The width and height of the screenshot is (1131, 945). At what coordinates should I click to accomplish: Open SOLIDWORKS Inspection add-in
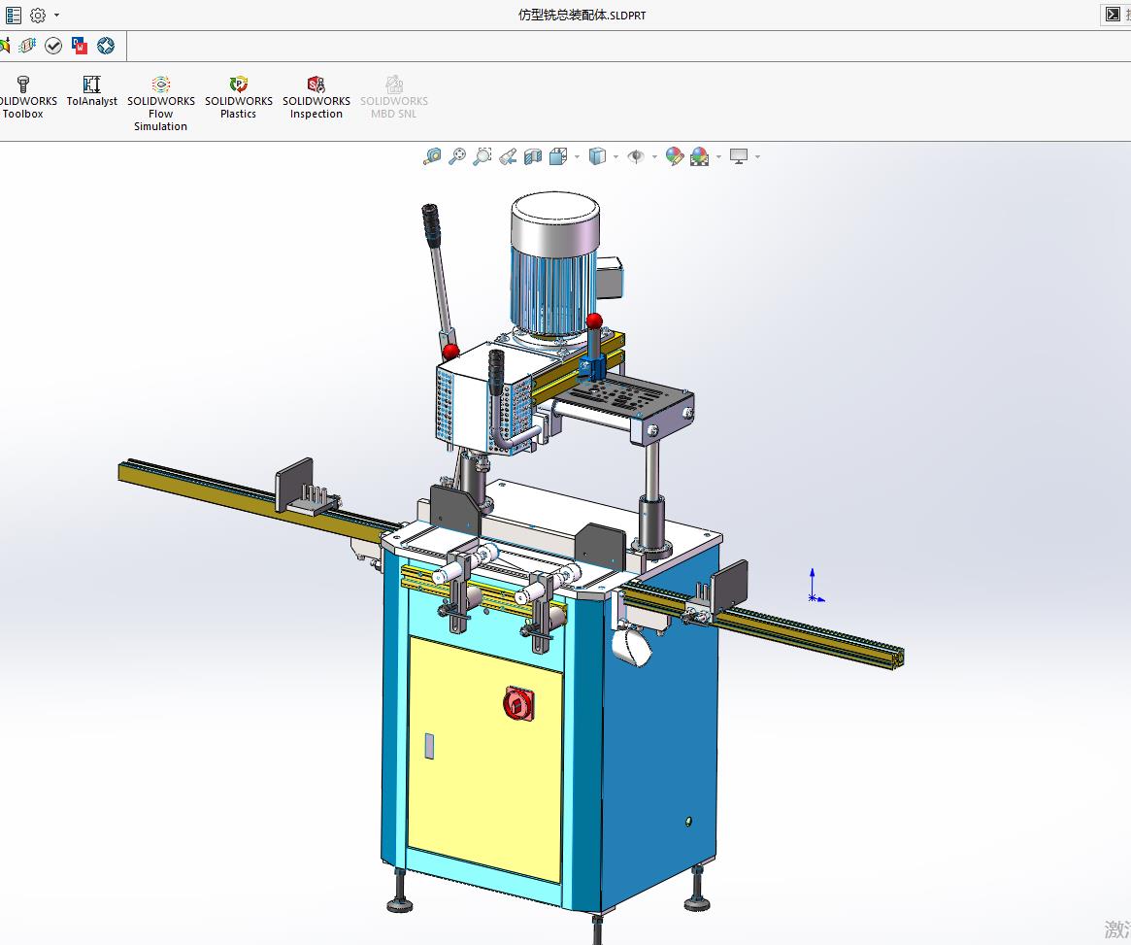[x=316, y=97]
